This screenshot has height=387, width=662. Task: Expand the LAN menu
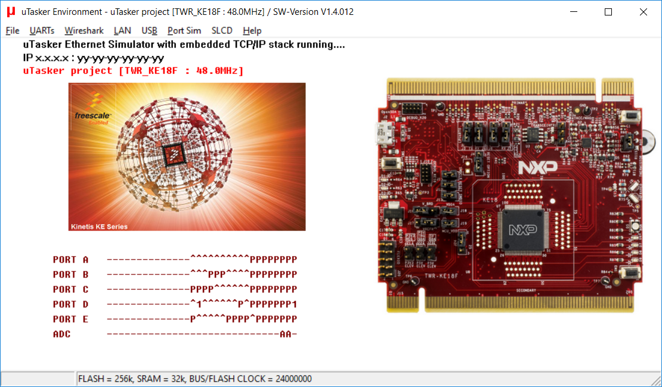(x=122, y=30)
